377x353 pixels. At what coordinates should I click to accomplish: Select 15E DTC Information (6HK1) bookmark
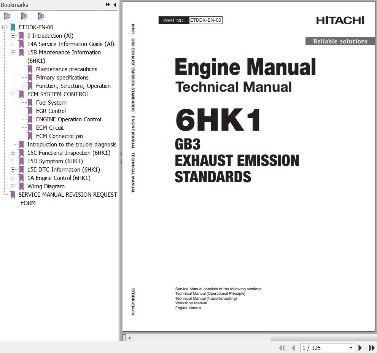click(64, 170)
